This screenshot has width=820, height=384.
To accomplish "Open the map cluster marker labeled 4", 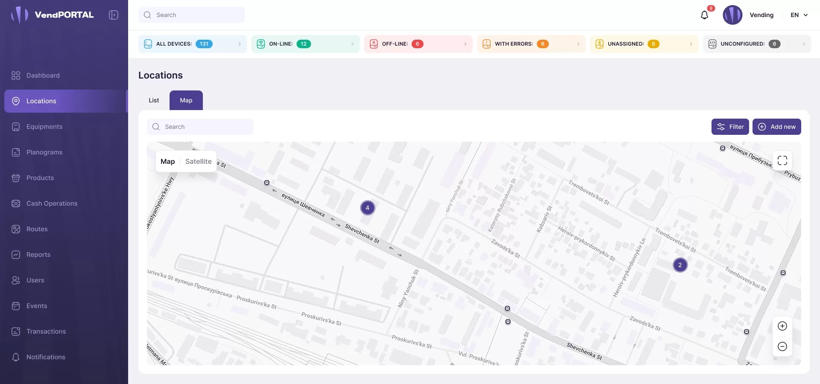I will 367,208.
